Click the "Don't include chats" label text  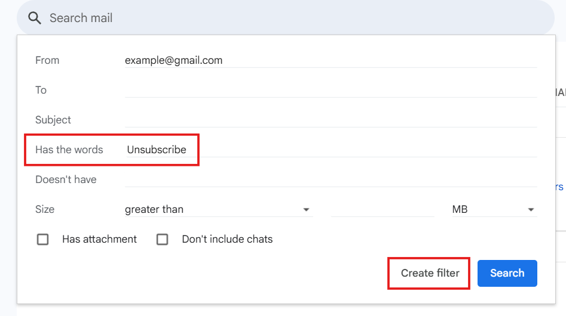click(x=227, y=239)
